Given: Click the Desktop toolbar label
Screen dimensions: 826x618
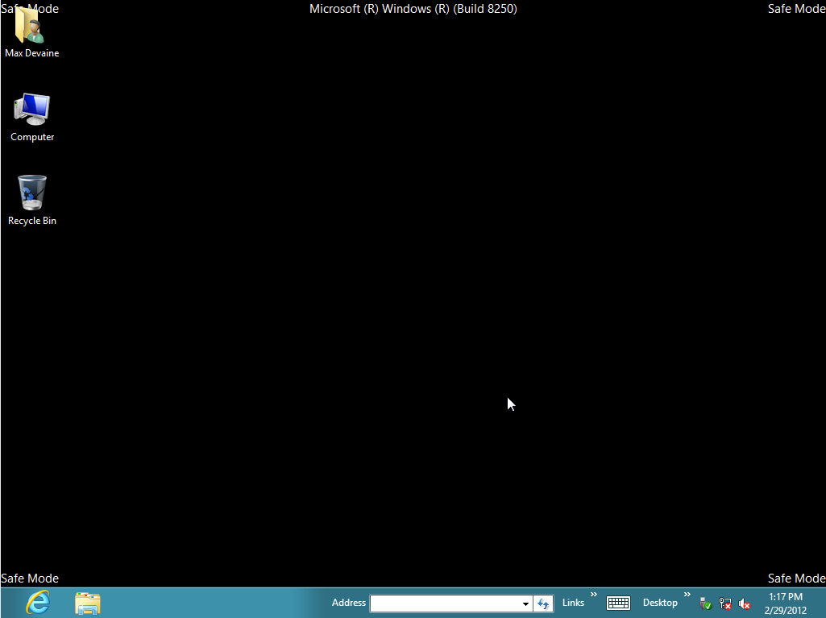Looking at the screenshot, I should (660, 603).
